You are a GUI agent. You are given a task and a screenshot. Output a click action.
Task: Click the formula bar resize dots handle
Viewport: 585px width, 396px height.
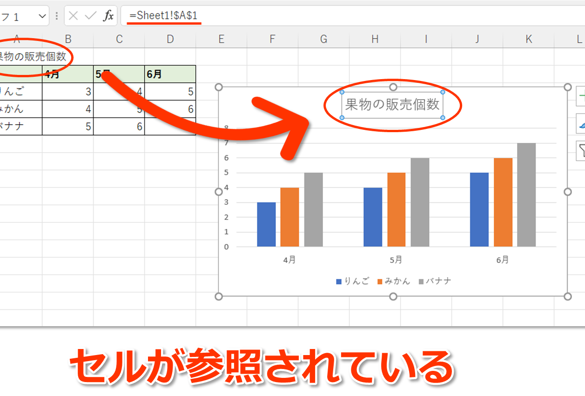pos(57,16)
